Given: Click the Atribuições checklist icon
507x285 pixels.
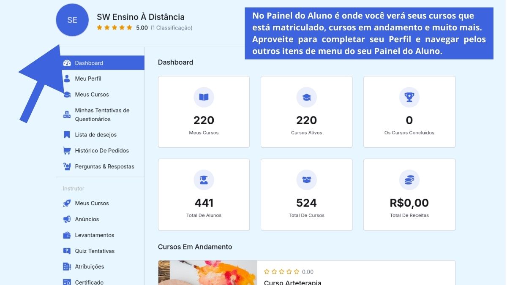Looking at the screenshot, I should (67, 266).
